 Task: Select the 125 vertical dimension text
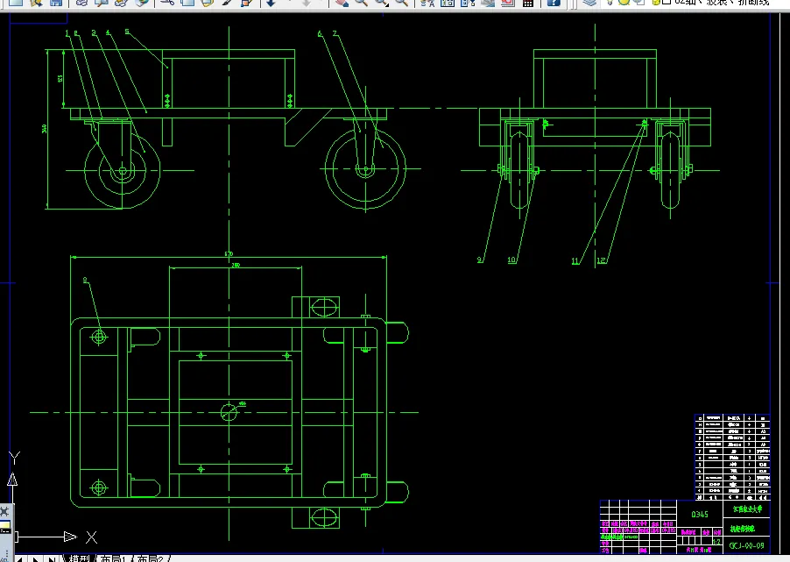60,79
